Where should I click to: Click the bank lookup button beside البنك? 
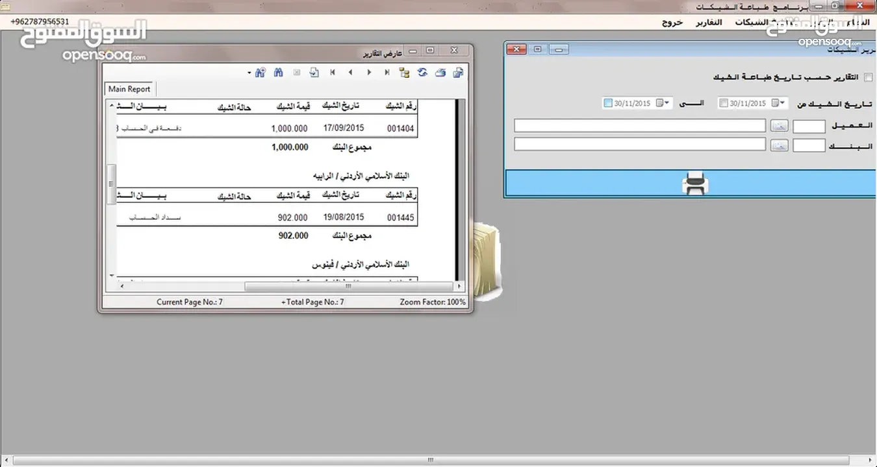(780, 145)
